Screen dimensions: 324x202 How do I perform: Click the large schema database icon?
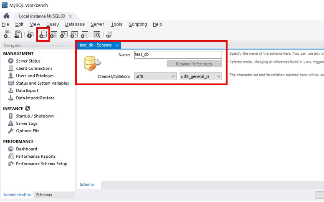click(92, 63)
